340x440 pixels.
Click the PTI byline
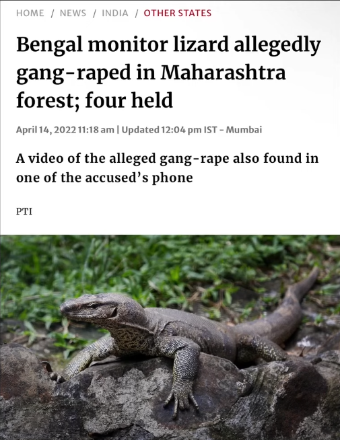[24, 211]
